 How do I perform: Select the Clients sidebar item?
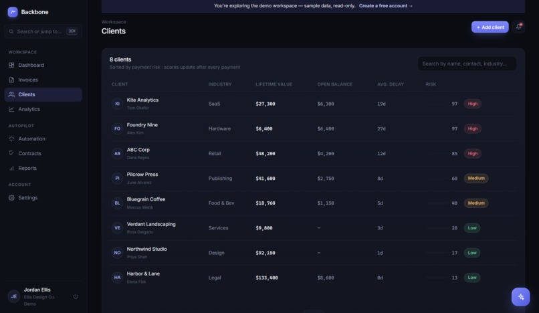point(43,94)
